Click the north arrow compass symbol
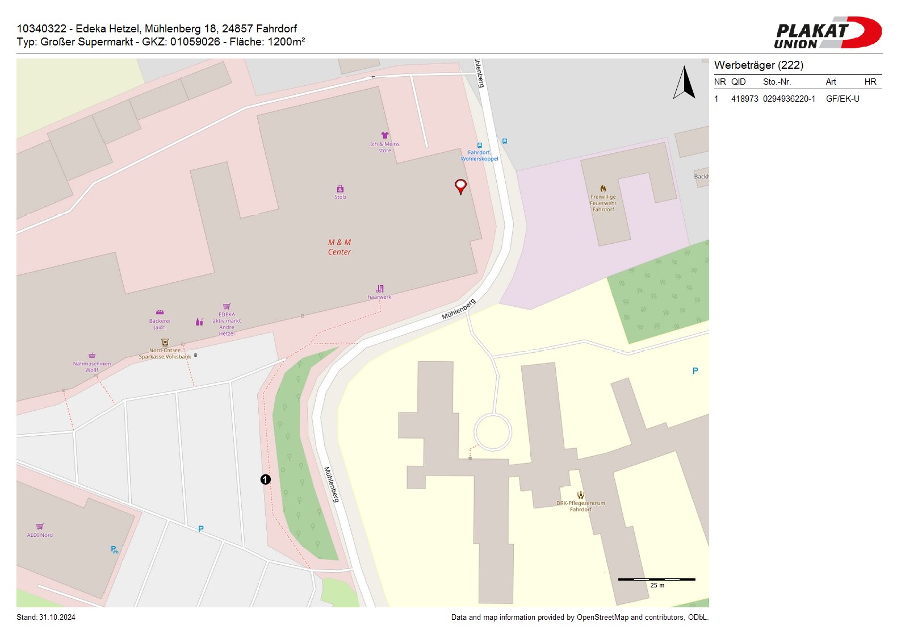This screenshot has width=901, height=638. pos(685,83)
